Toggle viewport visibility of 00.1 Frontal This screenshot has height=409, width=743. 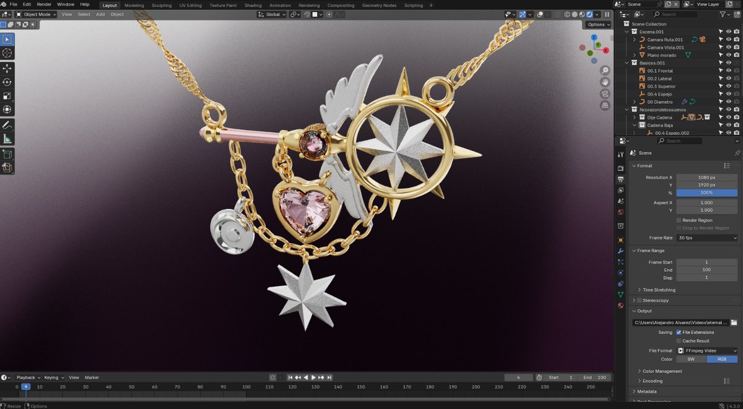pyautogui.click(x=729, y=71)
